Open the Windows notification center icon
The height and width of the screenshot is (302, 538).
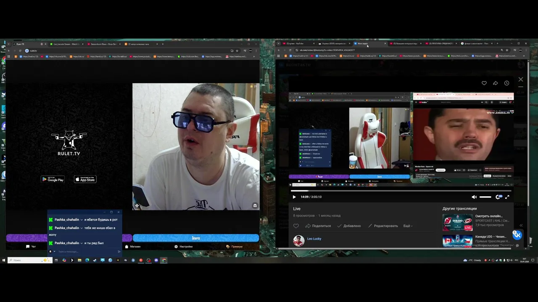point(533,260)
